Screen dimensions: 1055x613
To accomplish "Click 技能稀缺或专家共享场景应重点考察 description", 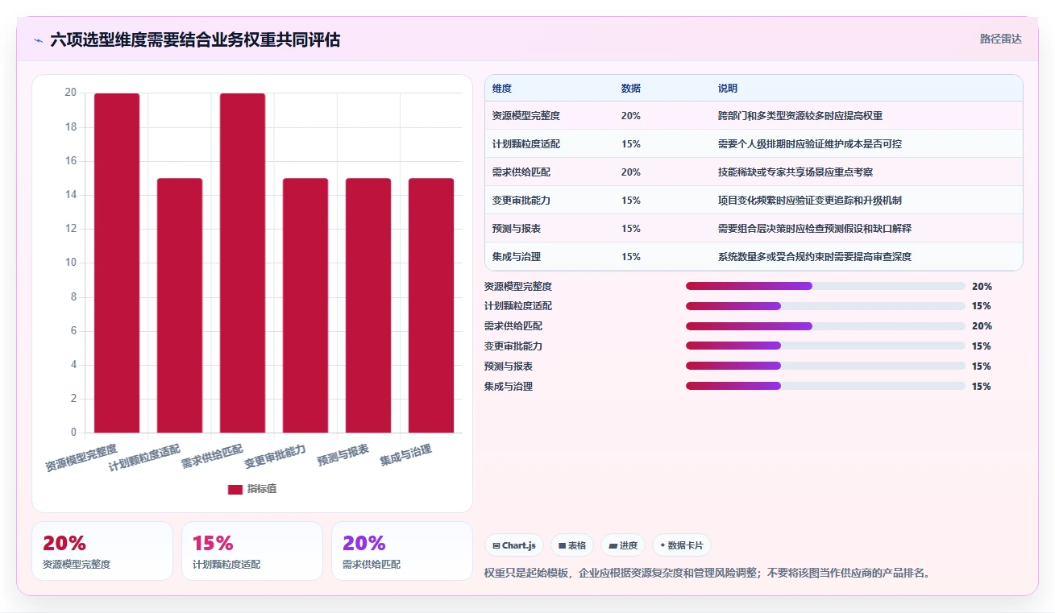I will click(795, 172).
